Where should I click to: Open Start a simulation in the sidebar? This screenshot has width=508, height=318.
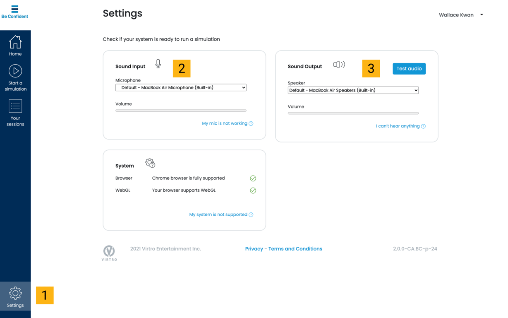15,78
